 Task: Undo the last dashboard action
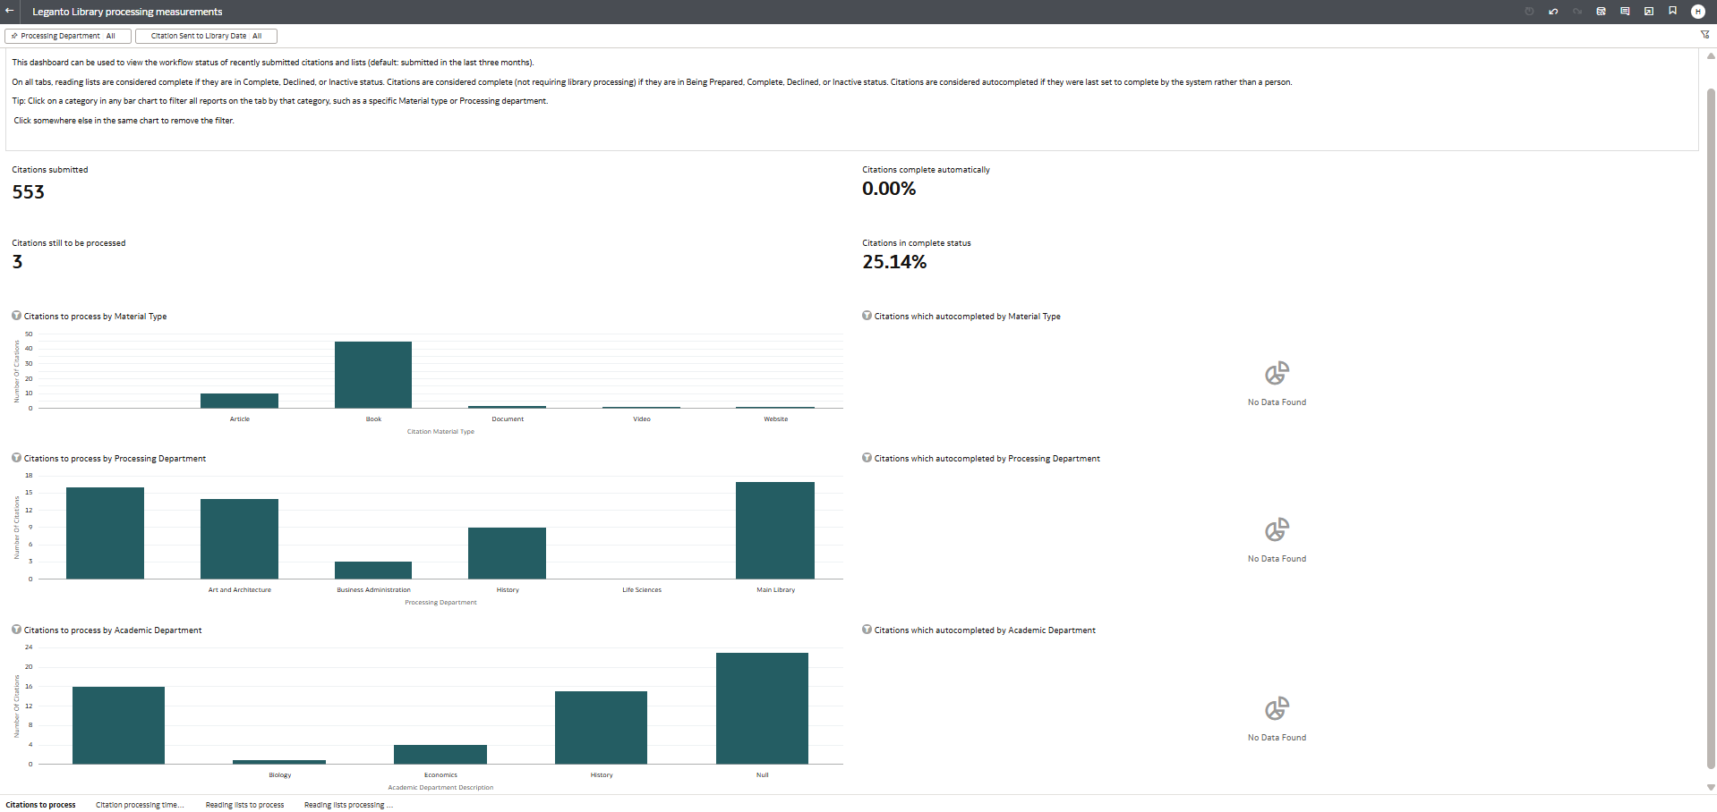(x=1553, y=11)
